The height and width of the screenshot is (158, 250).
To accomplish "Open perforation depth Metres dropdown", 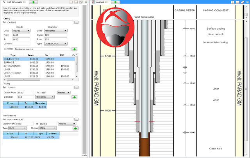I will point(67,124).
